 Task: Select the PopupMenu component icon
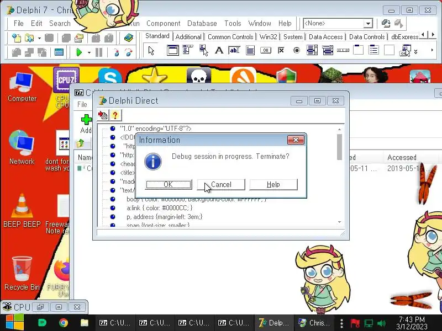203,51
